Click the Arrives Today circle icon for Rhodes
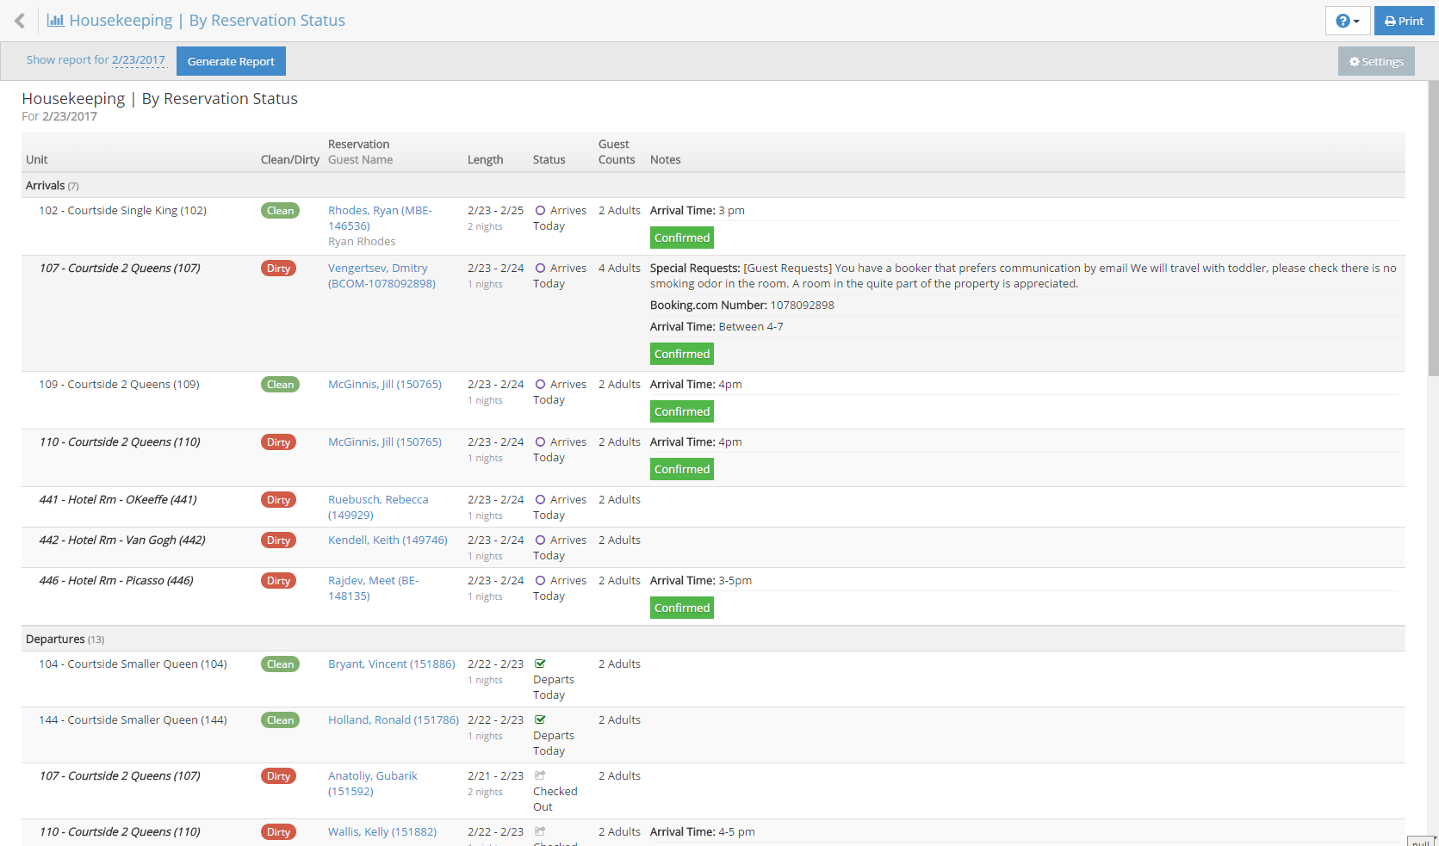Viewport: 1439px width, 846px height. pos(540,211)
